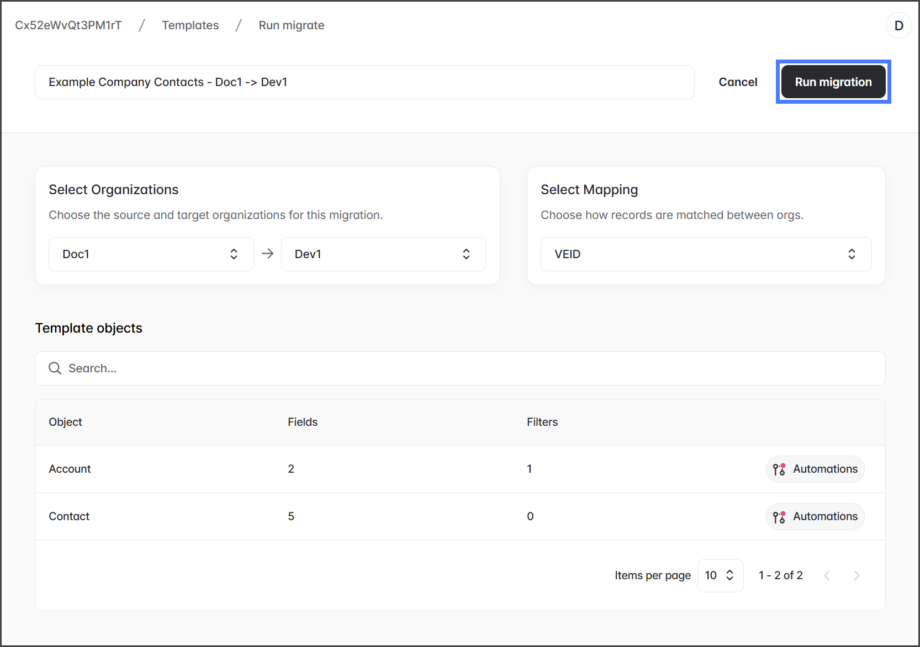Click the Run migrate breadcrumb
The image size is (920, 647).
pyautogui.click(x=291, y=25)
